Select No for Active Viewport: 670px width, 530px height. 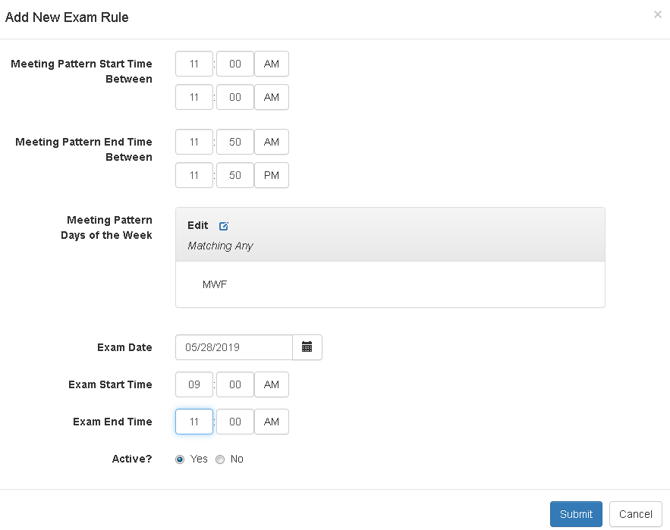click(x=220, y=459)
